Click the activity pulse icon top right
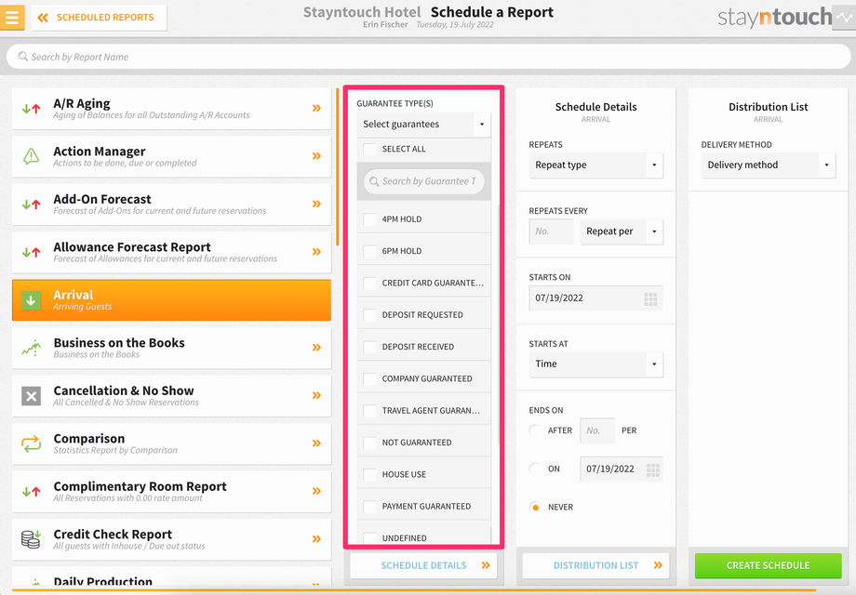 (844, 18)
